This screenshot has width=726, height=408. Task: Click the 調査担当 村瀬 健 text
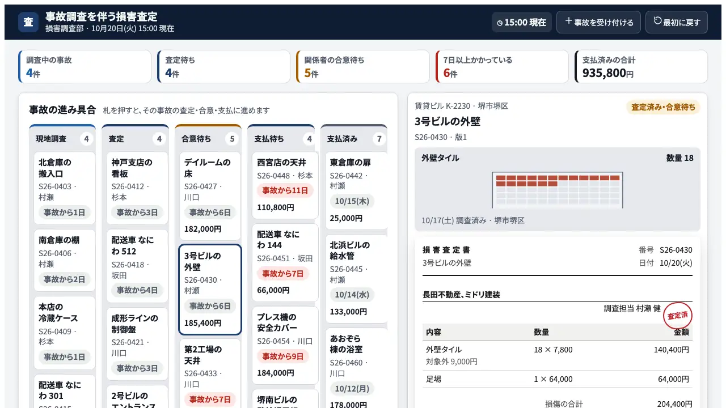pos(632,308)
